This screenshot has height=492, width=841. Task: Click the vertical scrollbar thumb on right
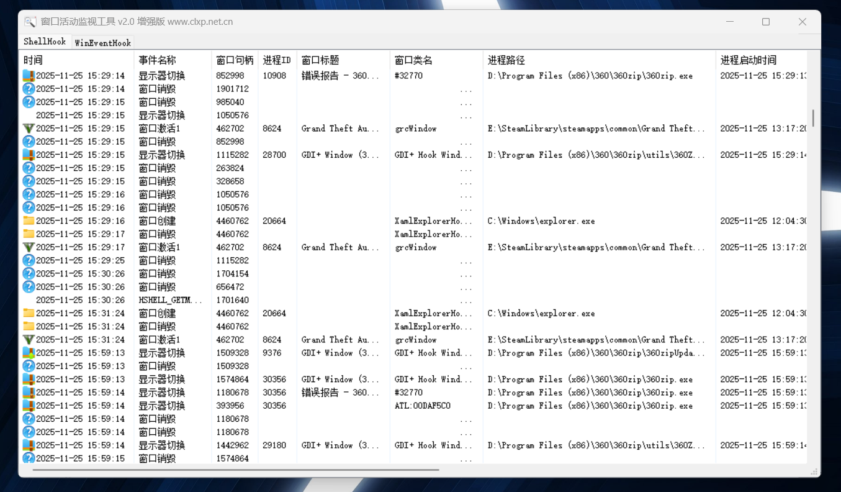coord(813,118)
